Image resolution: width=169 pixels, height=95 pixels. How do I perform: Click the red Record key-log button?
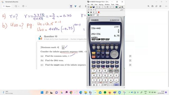[98, 12]
